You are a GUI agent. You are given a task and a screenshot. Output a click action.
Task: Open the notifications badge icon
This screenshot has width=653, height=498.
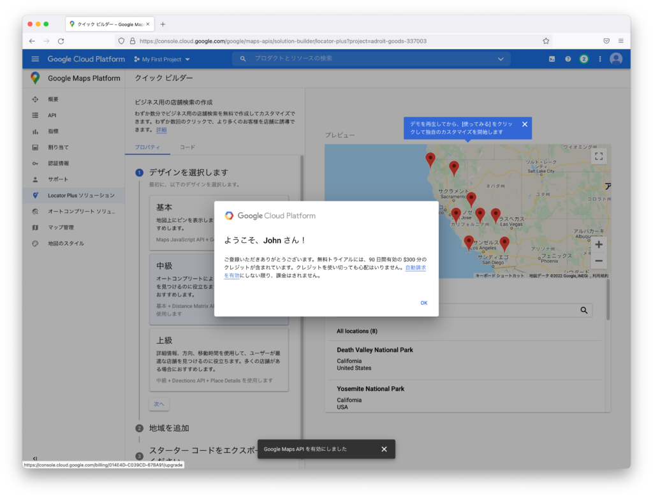pos(583,59)
